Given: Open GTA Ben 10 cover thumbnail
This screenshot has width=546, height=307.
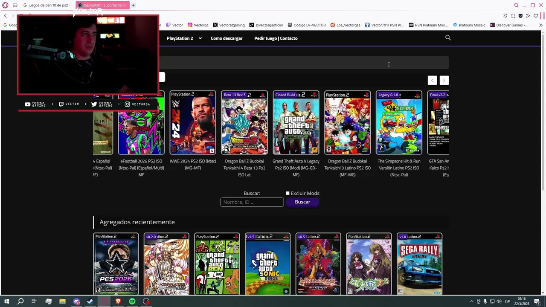Looking at the screenshot, I should 217,264.
